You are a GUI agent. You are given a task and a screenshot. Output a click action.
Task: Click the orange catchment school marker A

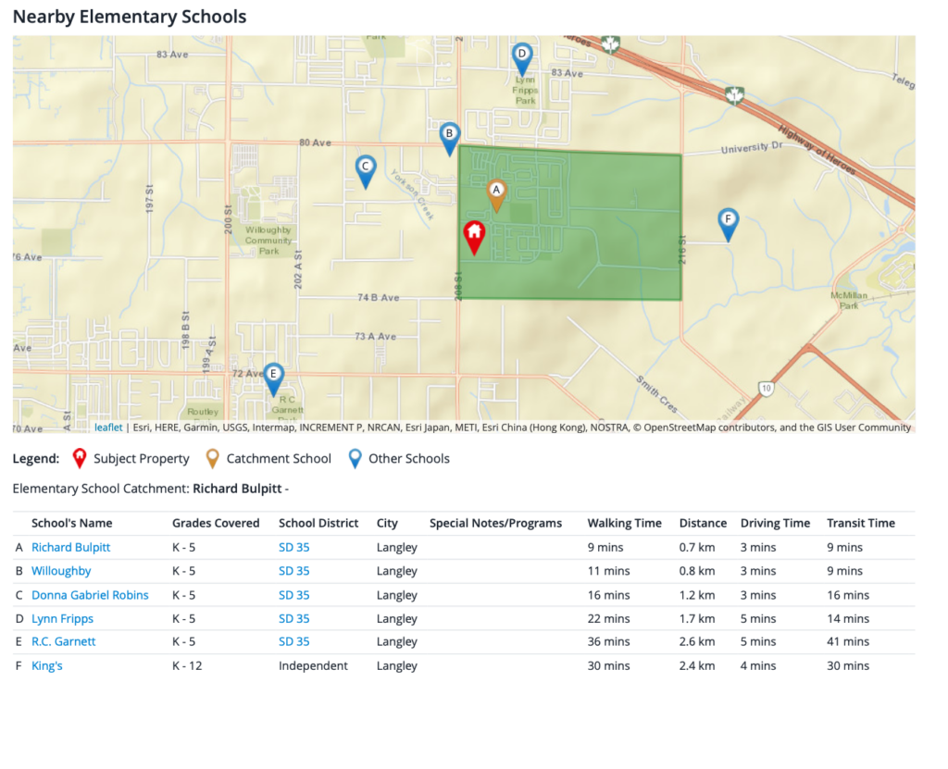click(496, 194)
